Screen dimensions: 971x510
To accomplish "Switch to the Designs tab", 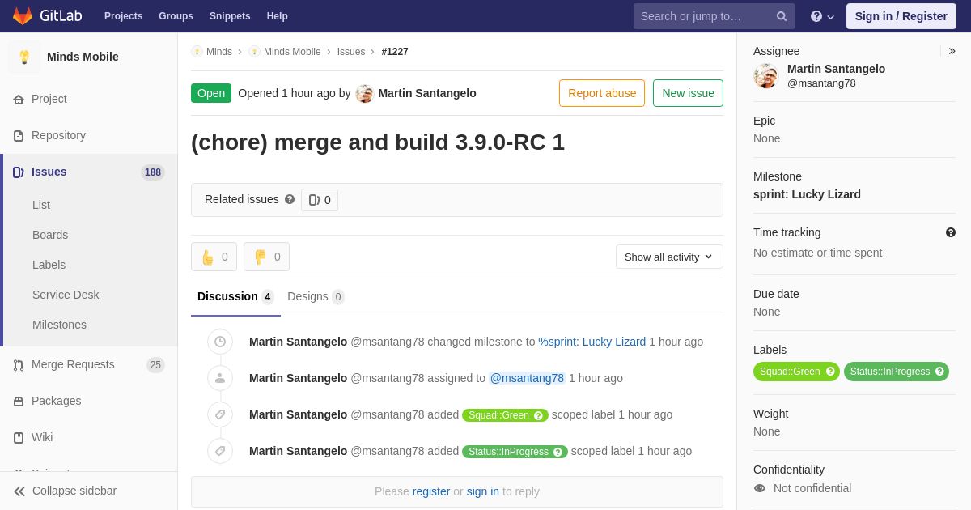I will [x=316, y=296].
